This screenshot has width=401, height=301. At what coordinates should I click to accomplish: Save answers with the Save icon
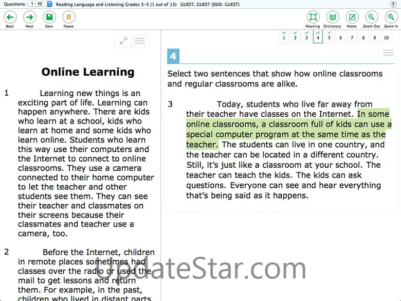tap(49, 17)
